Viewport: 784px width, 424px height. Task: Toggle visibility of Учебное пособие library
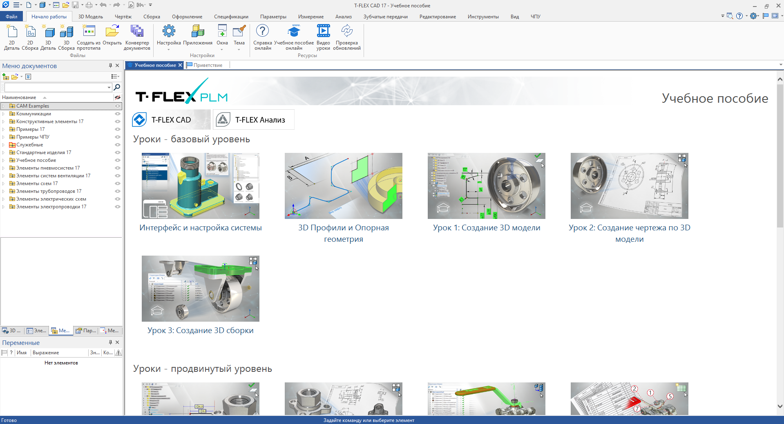pos(118,160)
